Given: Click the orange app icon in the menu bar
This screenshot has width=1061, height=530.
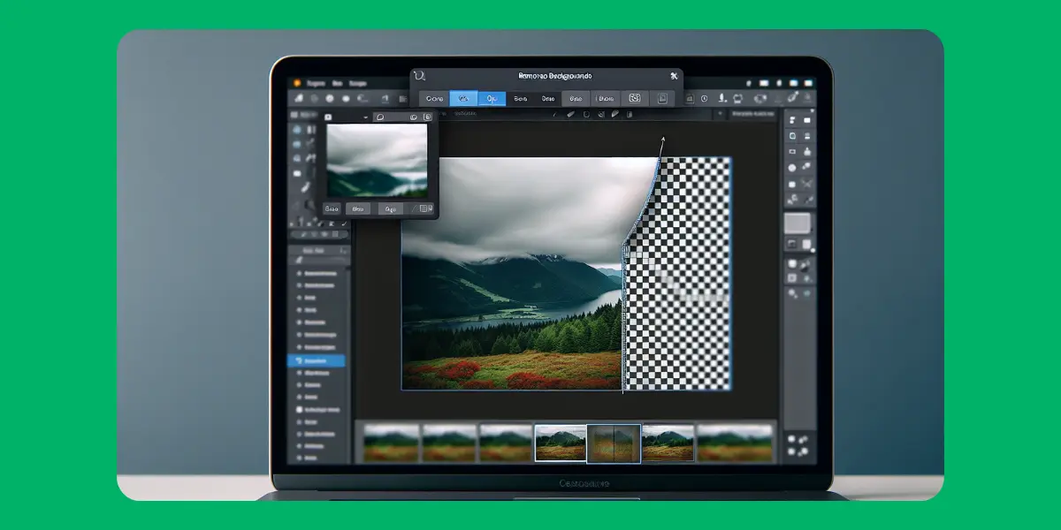Looking at the screenshot, I should (297, 82).
